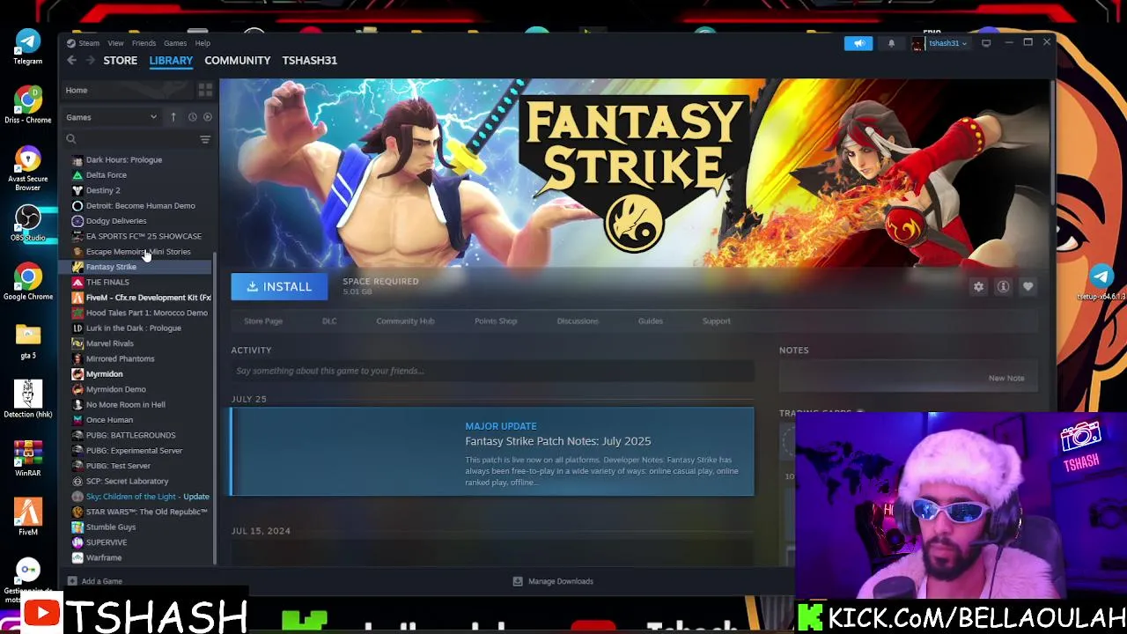
Task: Click the ready-to-play filter icon
Action: point(208,117)
